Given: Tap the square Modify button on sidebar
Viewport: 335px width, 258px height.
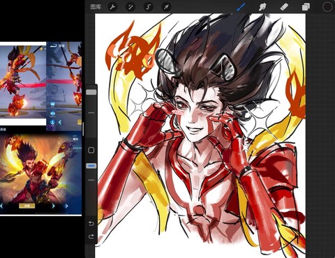Looking at the screenshot, I should (91, 150).
